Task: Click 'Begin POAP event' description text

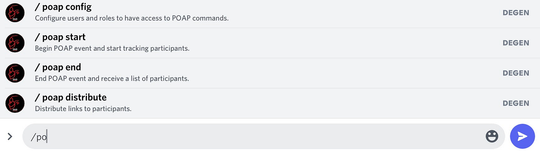Action: [x=112, y=48]
